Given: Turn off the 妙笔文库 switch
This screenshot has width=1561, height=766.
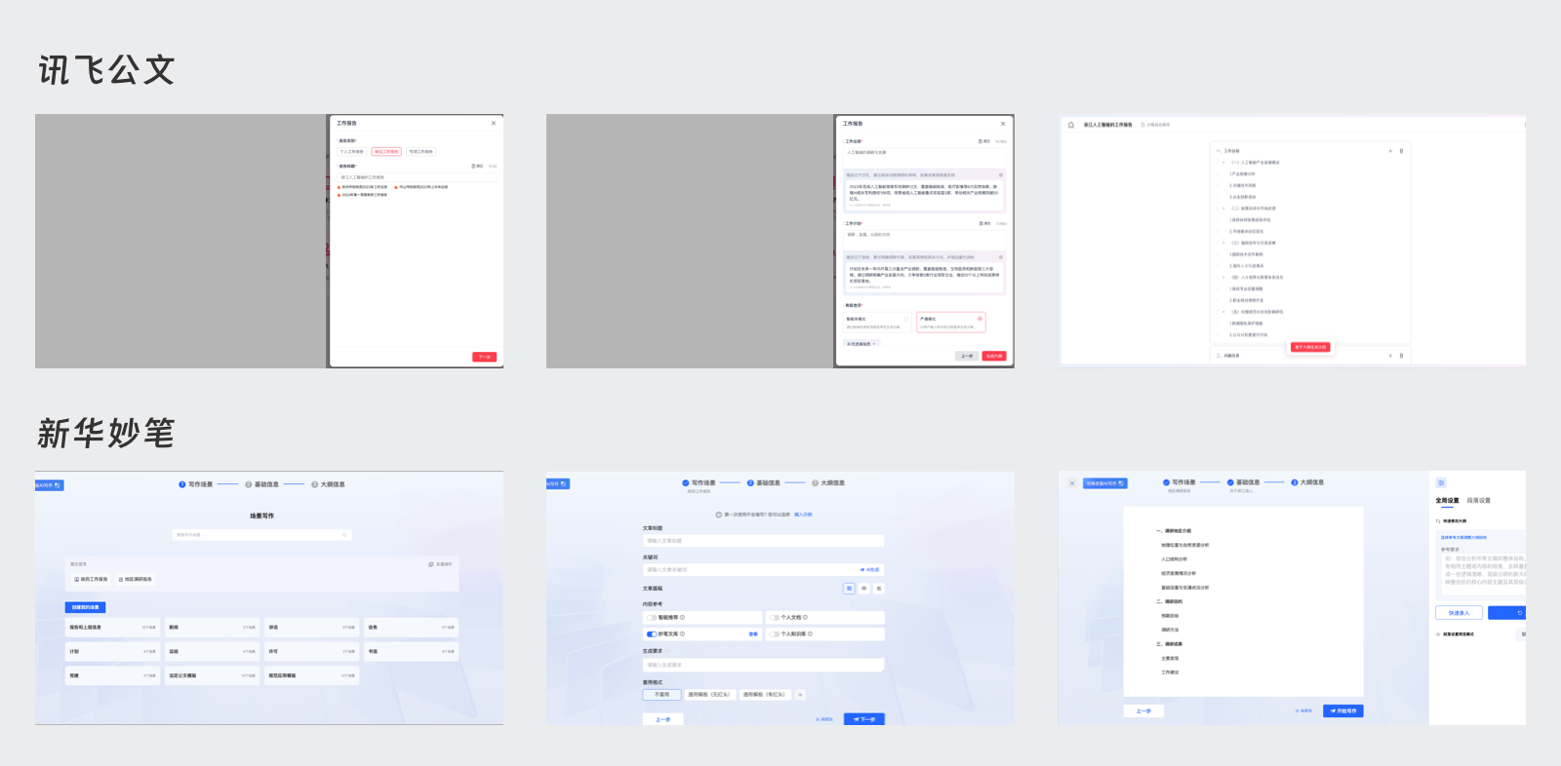Looking at the screenshot, I should pos(652,633).
